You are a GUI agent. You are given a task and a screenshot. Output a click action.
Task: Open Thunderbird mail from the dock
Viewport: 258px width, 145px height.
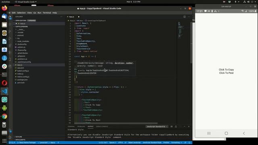point(4,16)
